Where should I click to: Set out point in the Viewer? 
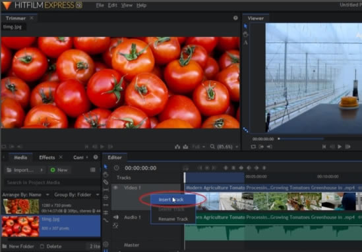(270, 147)
